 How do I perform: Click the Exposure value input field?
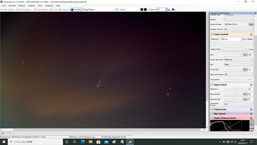point(230,39)
